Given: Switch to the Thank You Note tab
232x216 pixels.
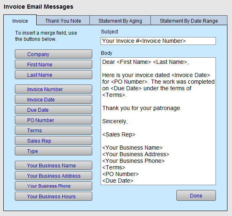Looking at the screenshot, I should tap(63, 21).
